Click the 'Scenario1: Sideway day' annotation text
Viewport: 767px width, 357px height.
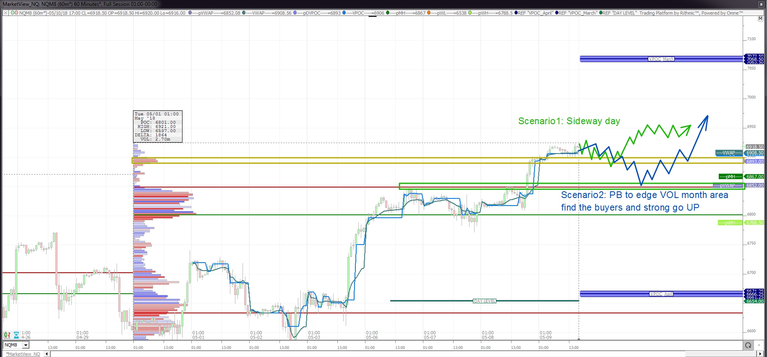click(x=569, y=121)
